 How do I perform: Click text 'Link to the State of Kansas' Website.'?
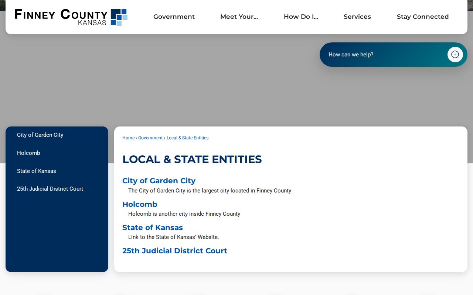[x=174, y=237]
